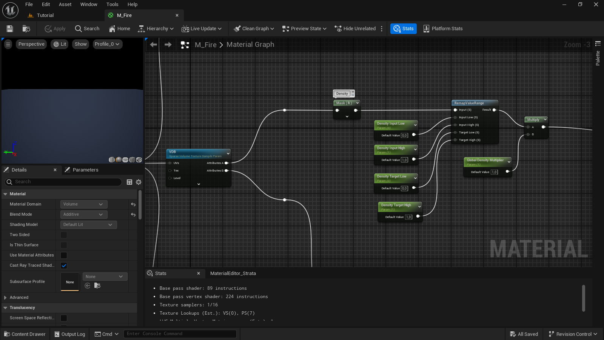Open Material Domain Volume dropdown
Screen dimensions: 604x340
pos(84,204)
